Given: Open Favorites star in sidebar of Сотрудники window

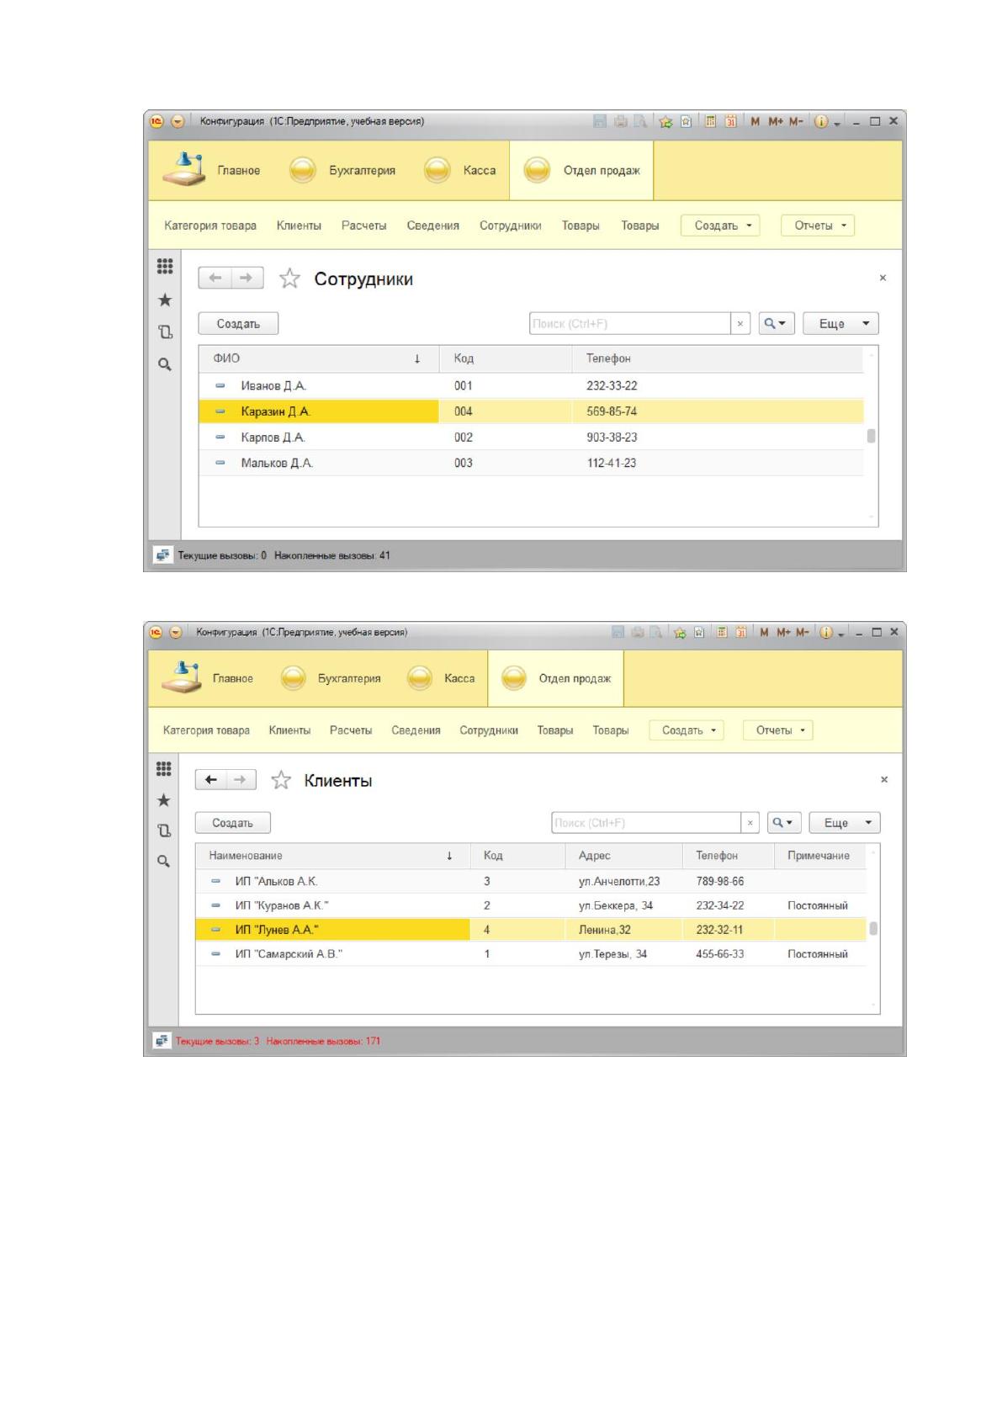Looking at the screenshot, I should pos(165,300).
